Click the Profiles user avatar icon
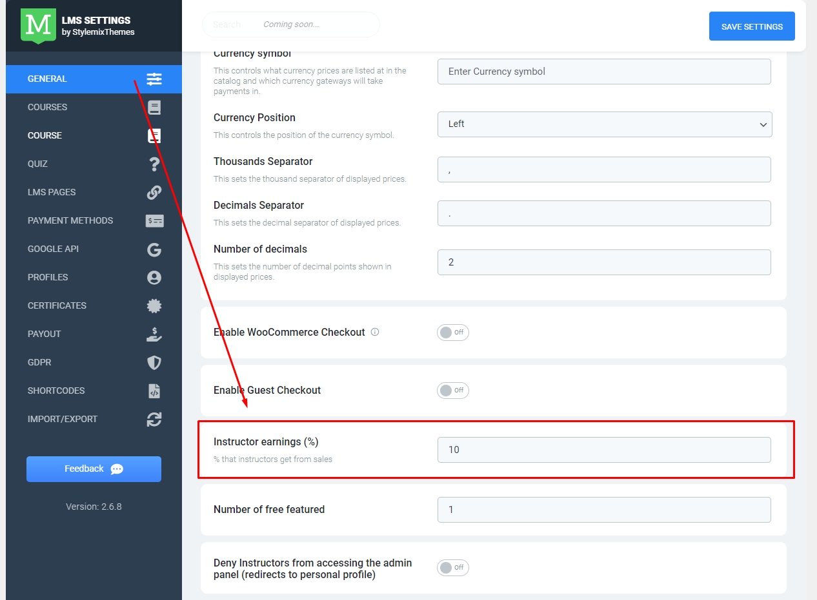The image size is (817, 600). (154, 278)
